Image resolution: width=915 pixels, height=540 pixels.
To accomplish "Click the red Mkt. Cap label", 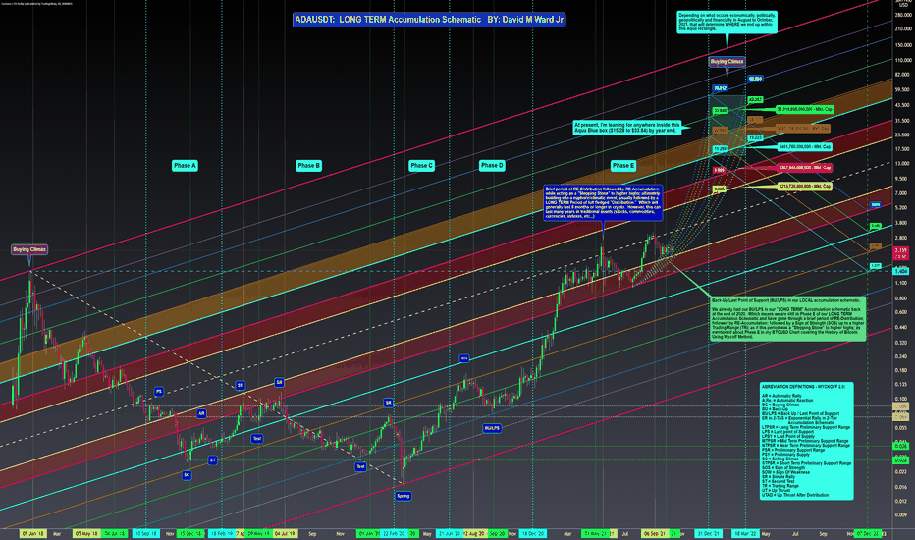I will click(804, 168).
